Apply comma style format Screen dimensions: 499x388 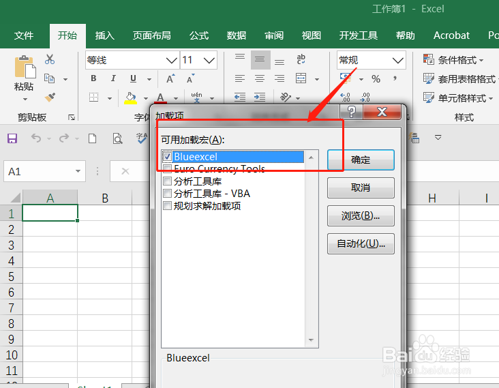tap(395, 78)
